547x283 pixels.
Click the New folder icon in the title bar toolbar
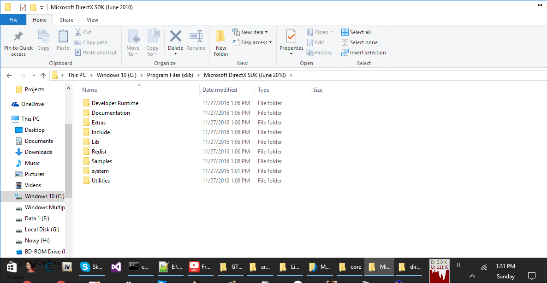pyautogui.click(x=33, y=7)
